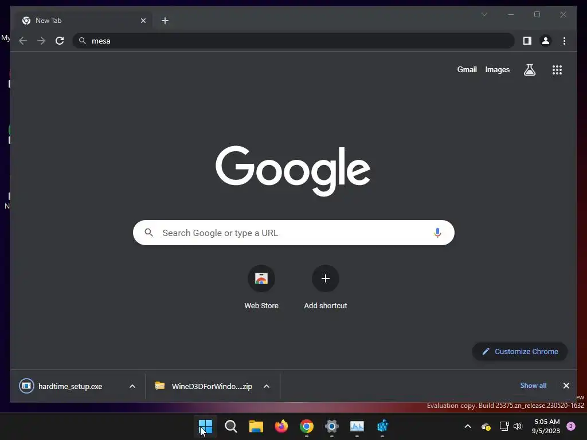Close the New Tab tab

coord(143,21)
